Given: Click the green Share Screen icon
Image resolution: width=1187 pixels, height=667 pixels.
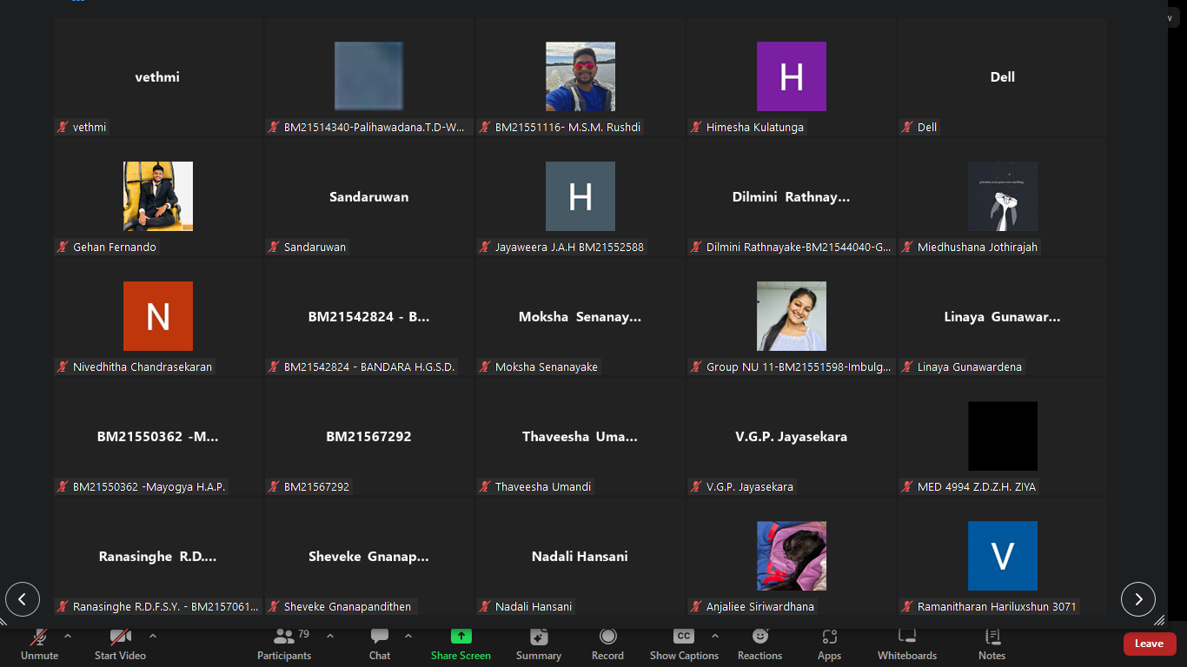Looking at the screenshot, I should point(461,637).
